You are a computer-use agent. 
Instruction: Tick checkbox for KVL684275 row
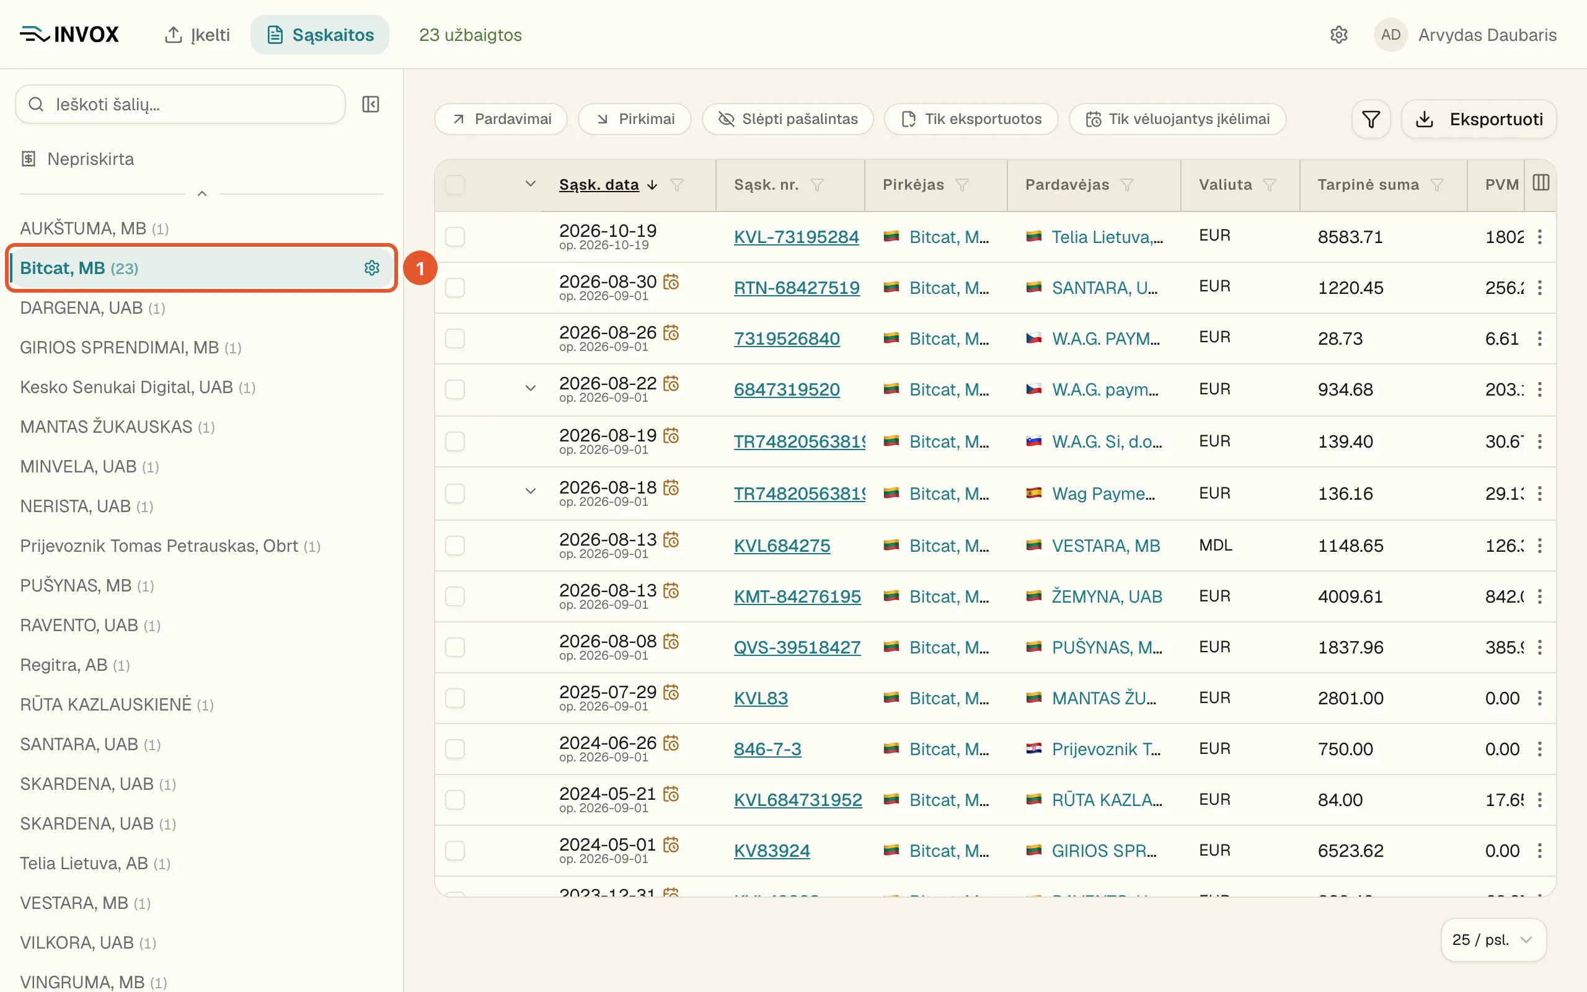455,545
